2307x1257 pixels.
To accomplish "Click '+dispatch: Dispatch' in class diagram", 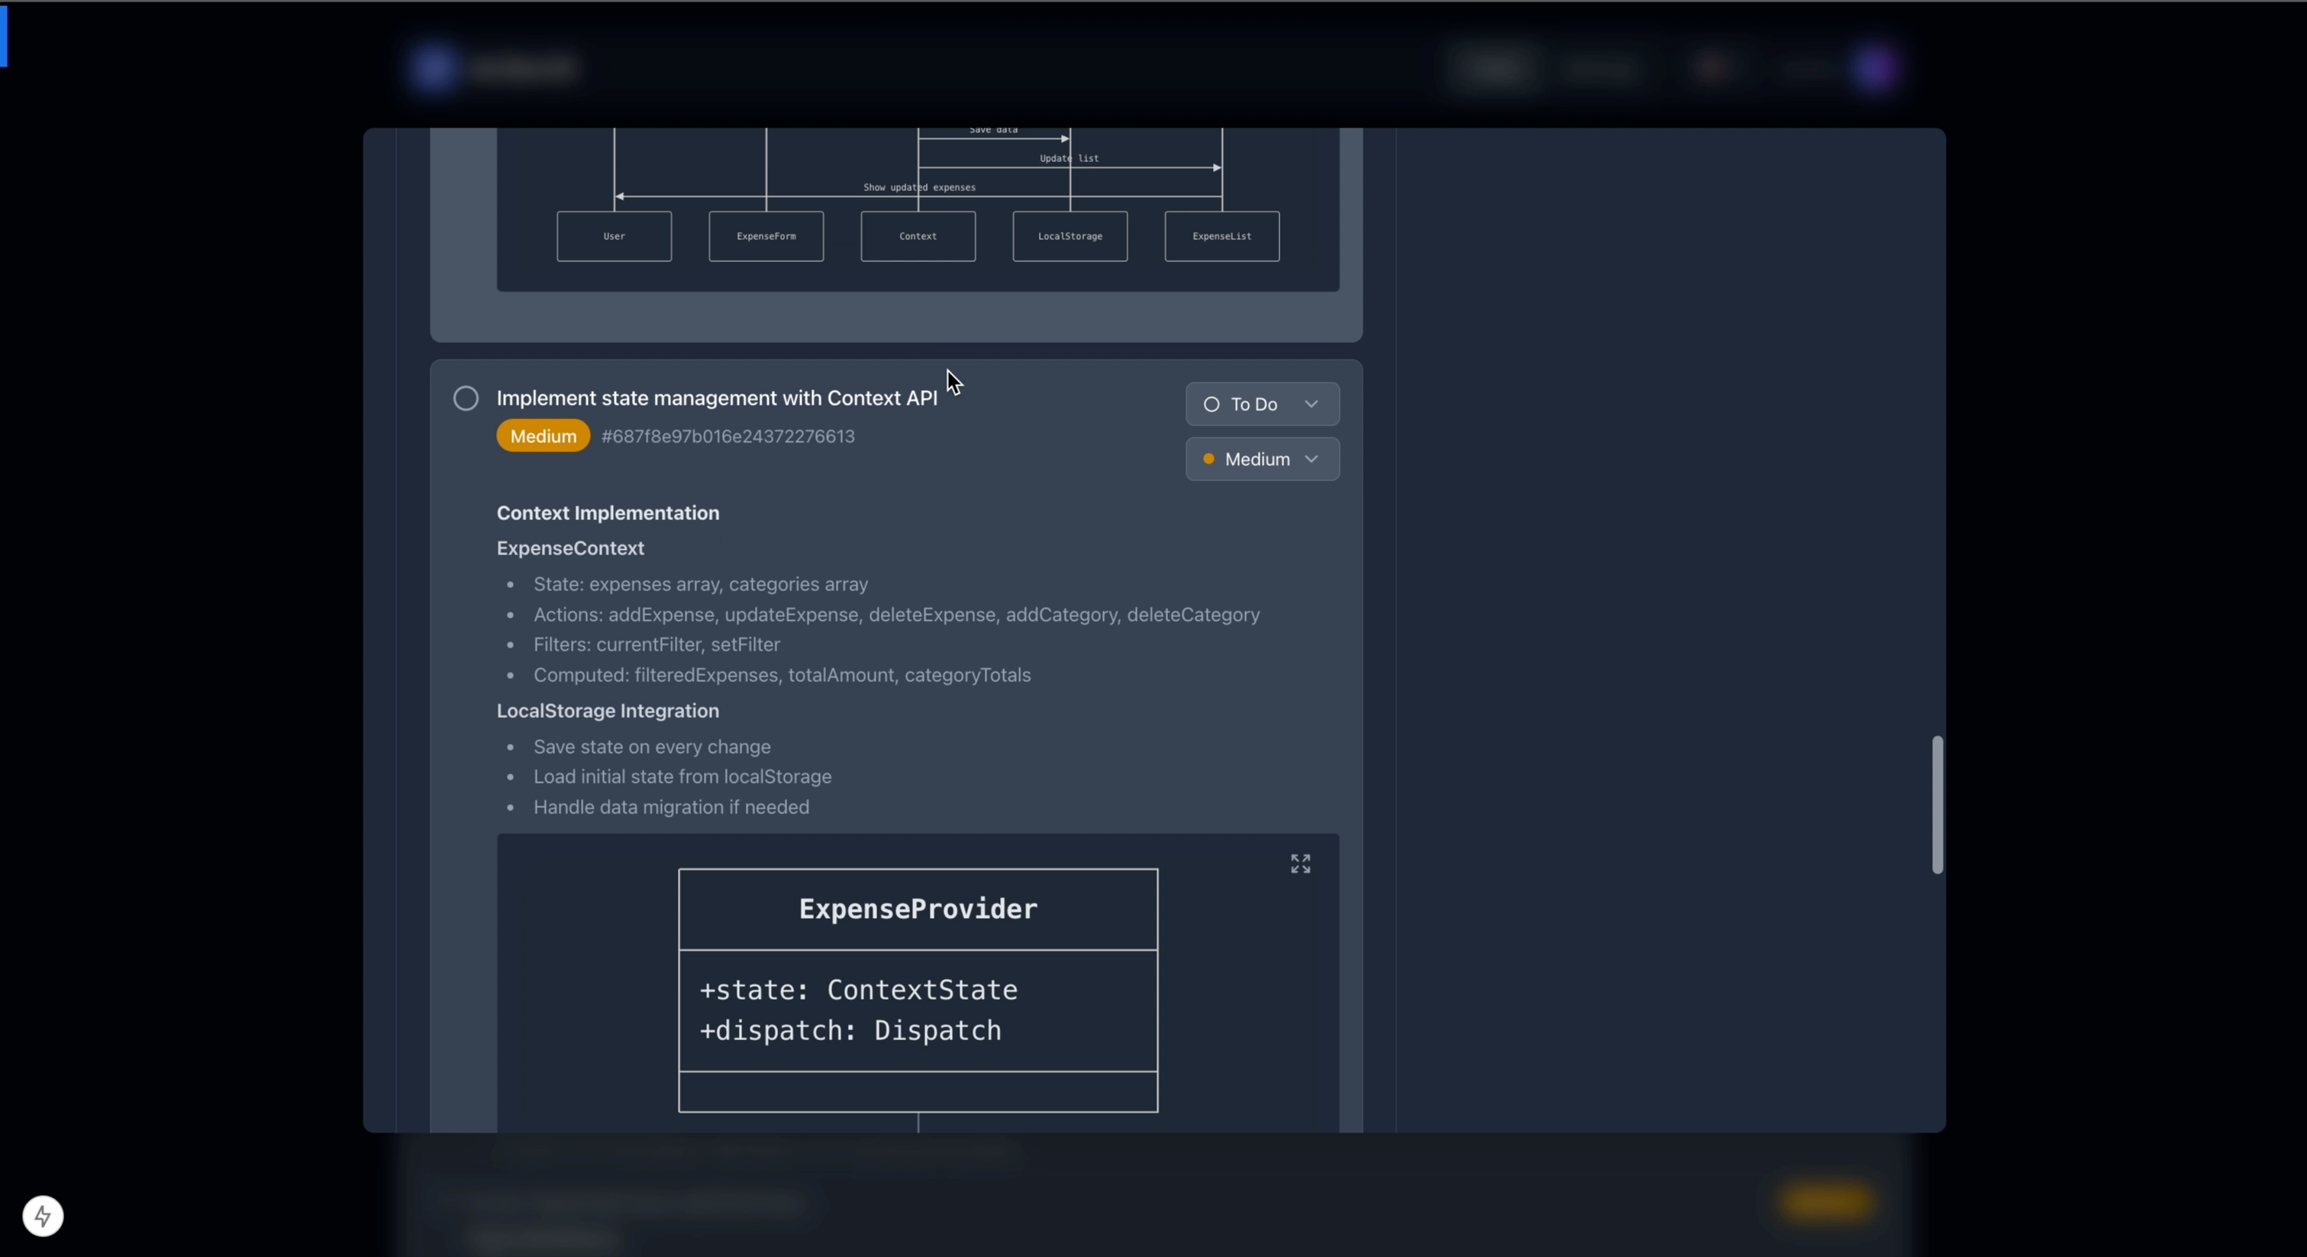I will (850, 1030).
